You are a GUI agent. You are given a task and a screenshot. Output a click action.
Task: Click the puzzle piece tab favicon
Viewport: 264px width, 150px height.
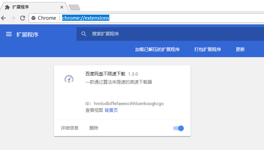[7, 7]
